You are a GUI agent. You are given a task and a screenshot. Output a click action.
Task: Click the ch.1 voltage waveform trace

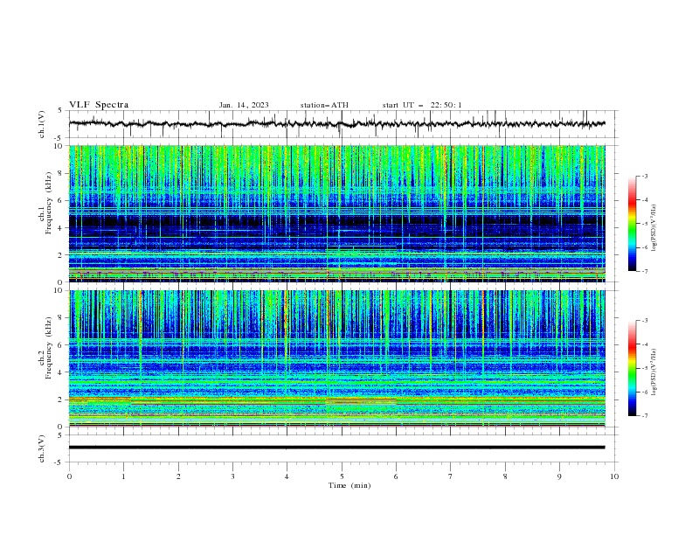click(x=336, y=123)
